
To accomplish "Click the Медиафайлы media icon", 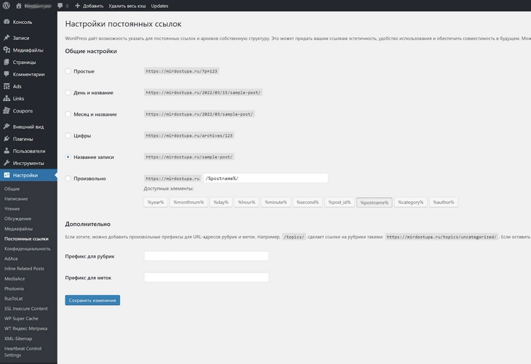I will pyautogui.click(x=7, y=49).
